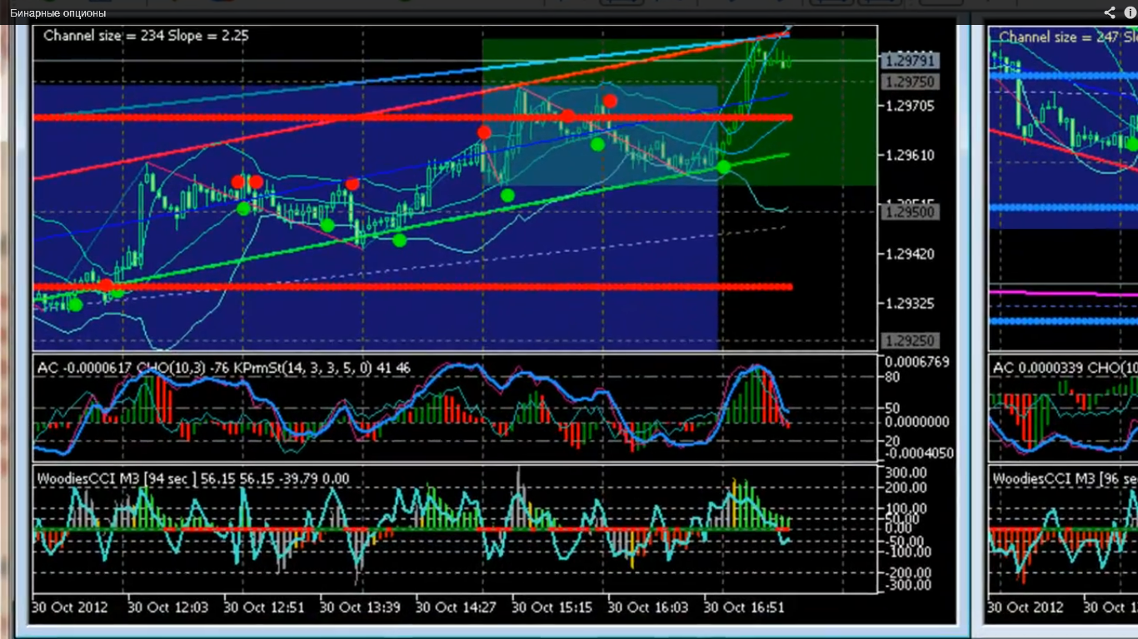1138x639 pixels.
Task: Select the "30 Oct 12:03" time axis label
Action: [x=168, y=607]
